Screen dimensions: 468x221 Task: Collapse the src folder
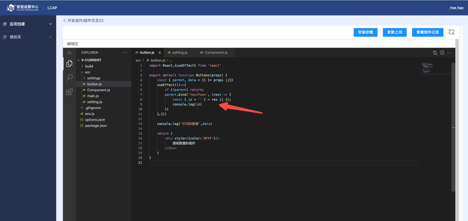click(x=82, y=72)
